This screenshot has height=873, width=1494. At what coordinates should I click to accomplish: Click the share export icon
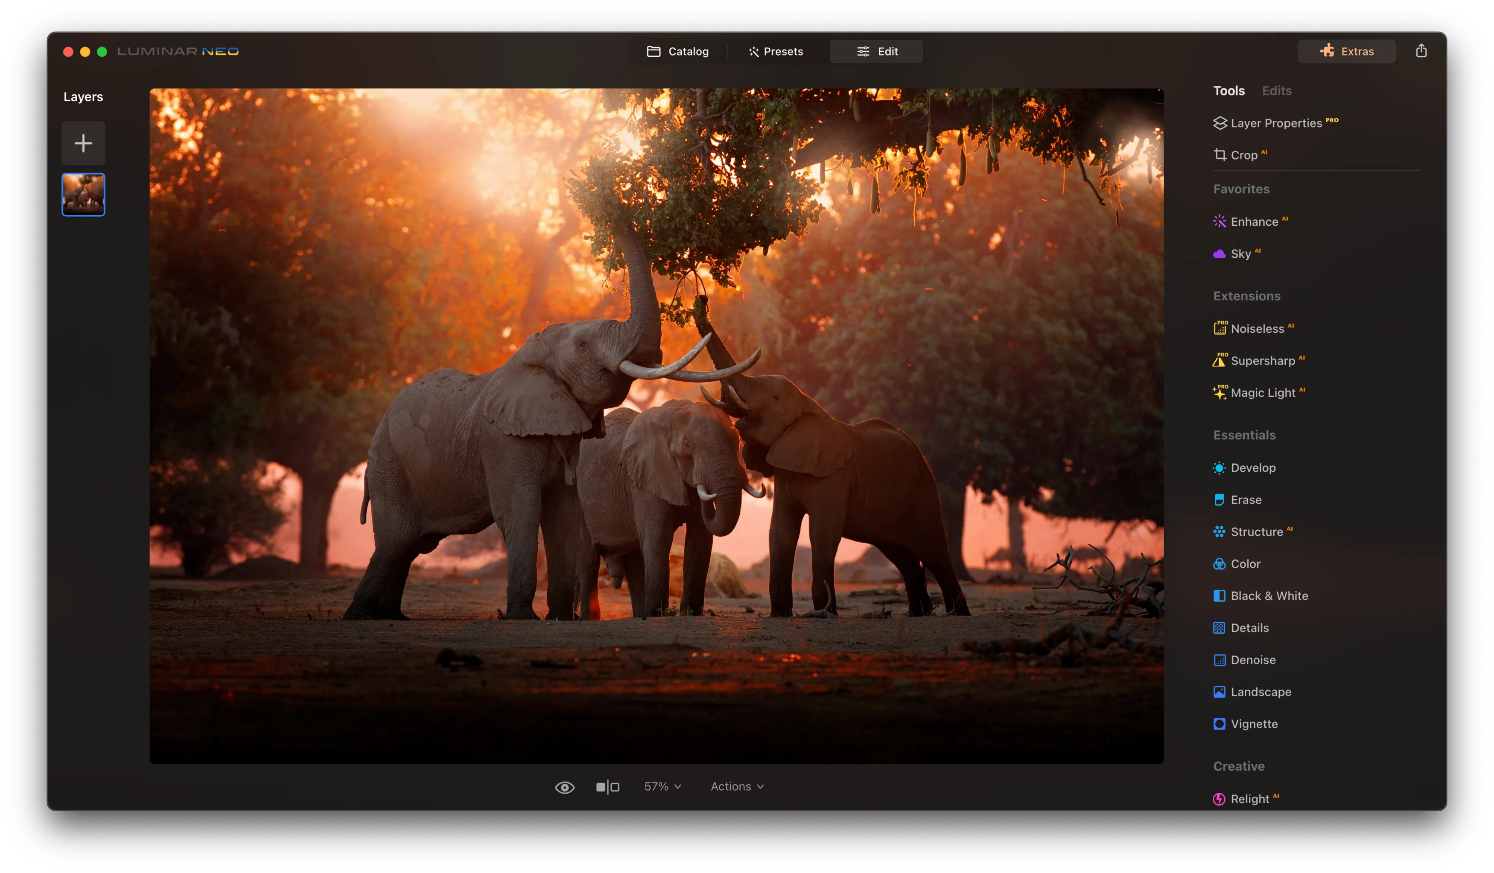click(x=1421, y=51)
